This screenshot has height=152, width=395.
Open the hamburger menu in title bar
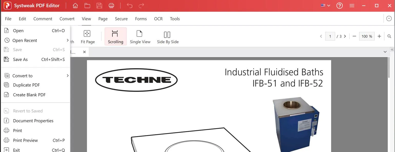(352, 6)
